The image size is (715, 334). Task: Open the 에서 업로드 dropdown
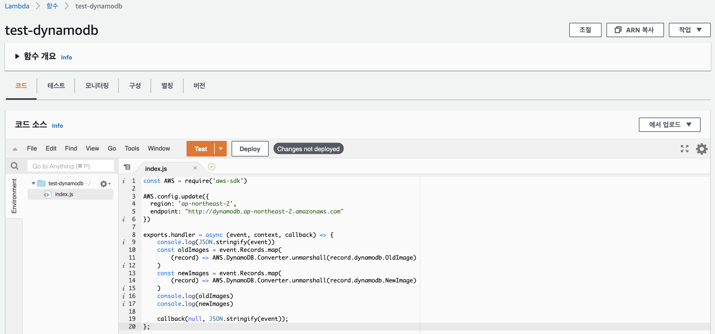click(669, 125)
